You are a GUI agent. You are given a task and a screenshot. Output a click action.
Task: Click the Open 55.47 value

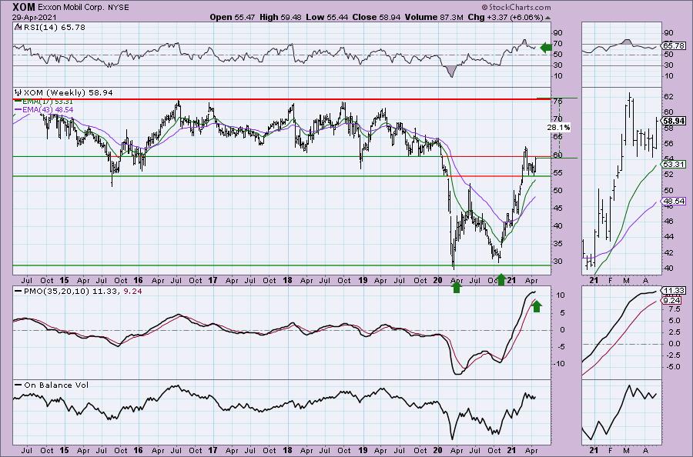click(x=233, y=17)
